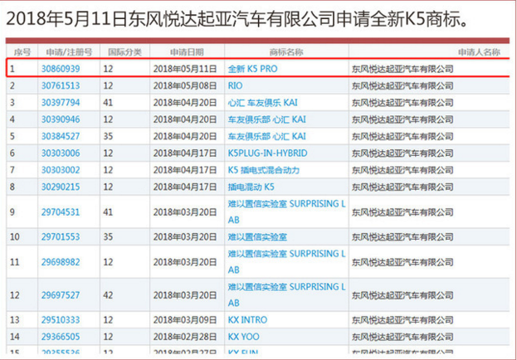Screen dimensions: 517x360
Task: Click the 心汇 车友俱乐 KAI trademark link
Action: [x=262, y=103]
